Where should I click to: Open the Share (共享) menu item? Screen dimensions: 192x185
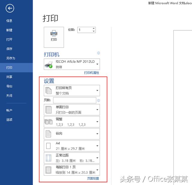point(9,77)
